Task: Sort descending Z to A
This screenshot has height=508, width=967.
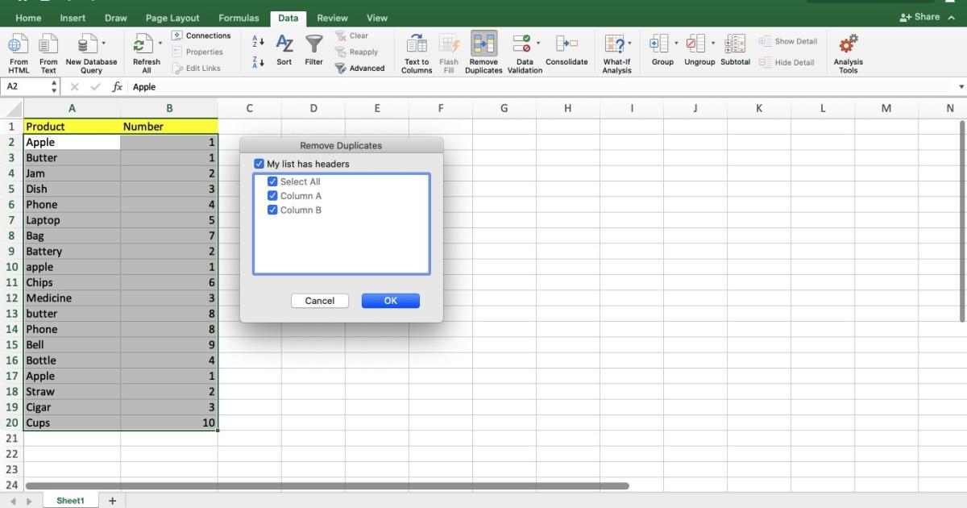Action: [x=258, y=62]
